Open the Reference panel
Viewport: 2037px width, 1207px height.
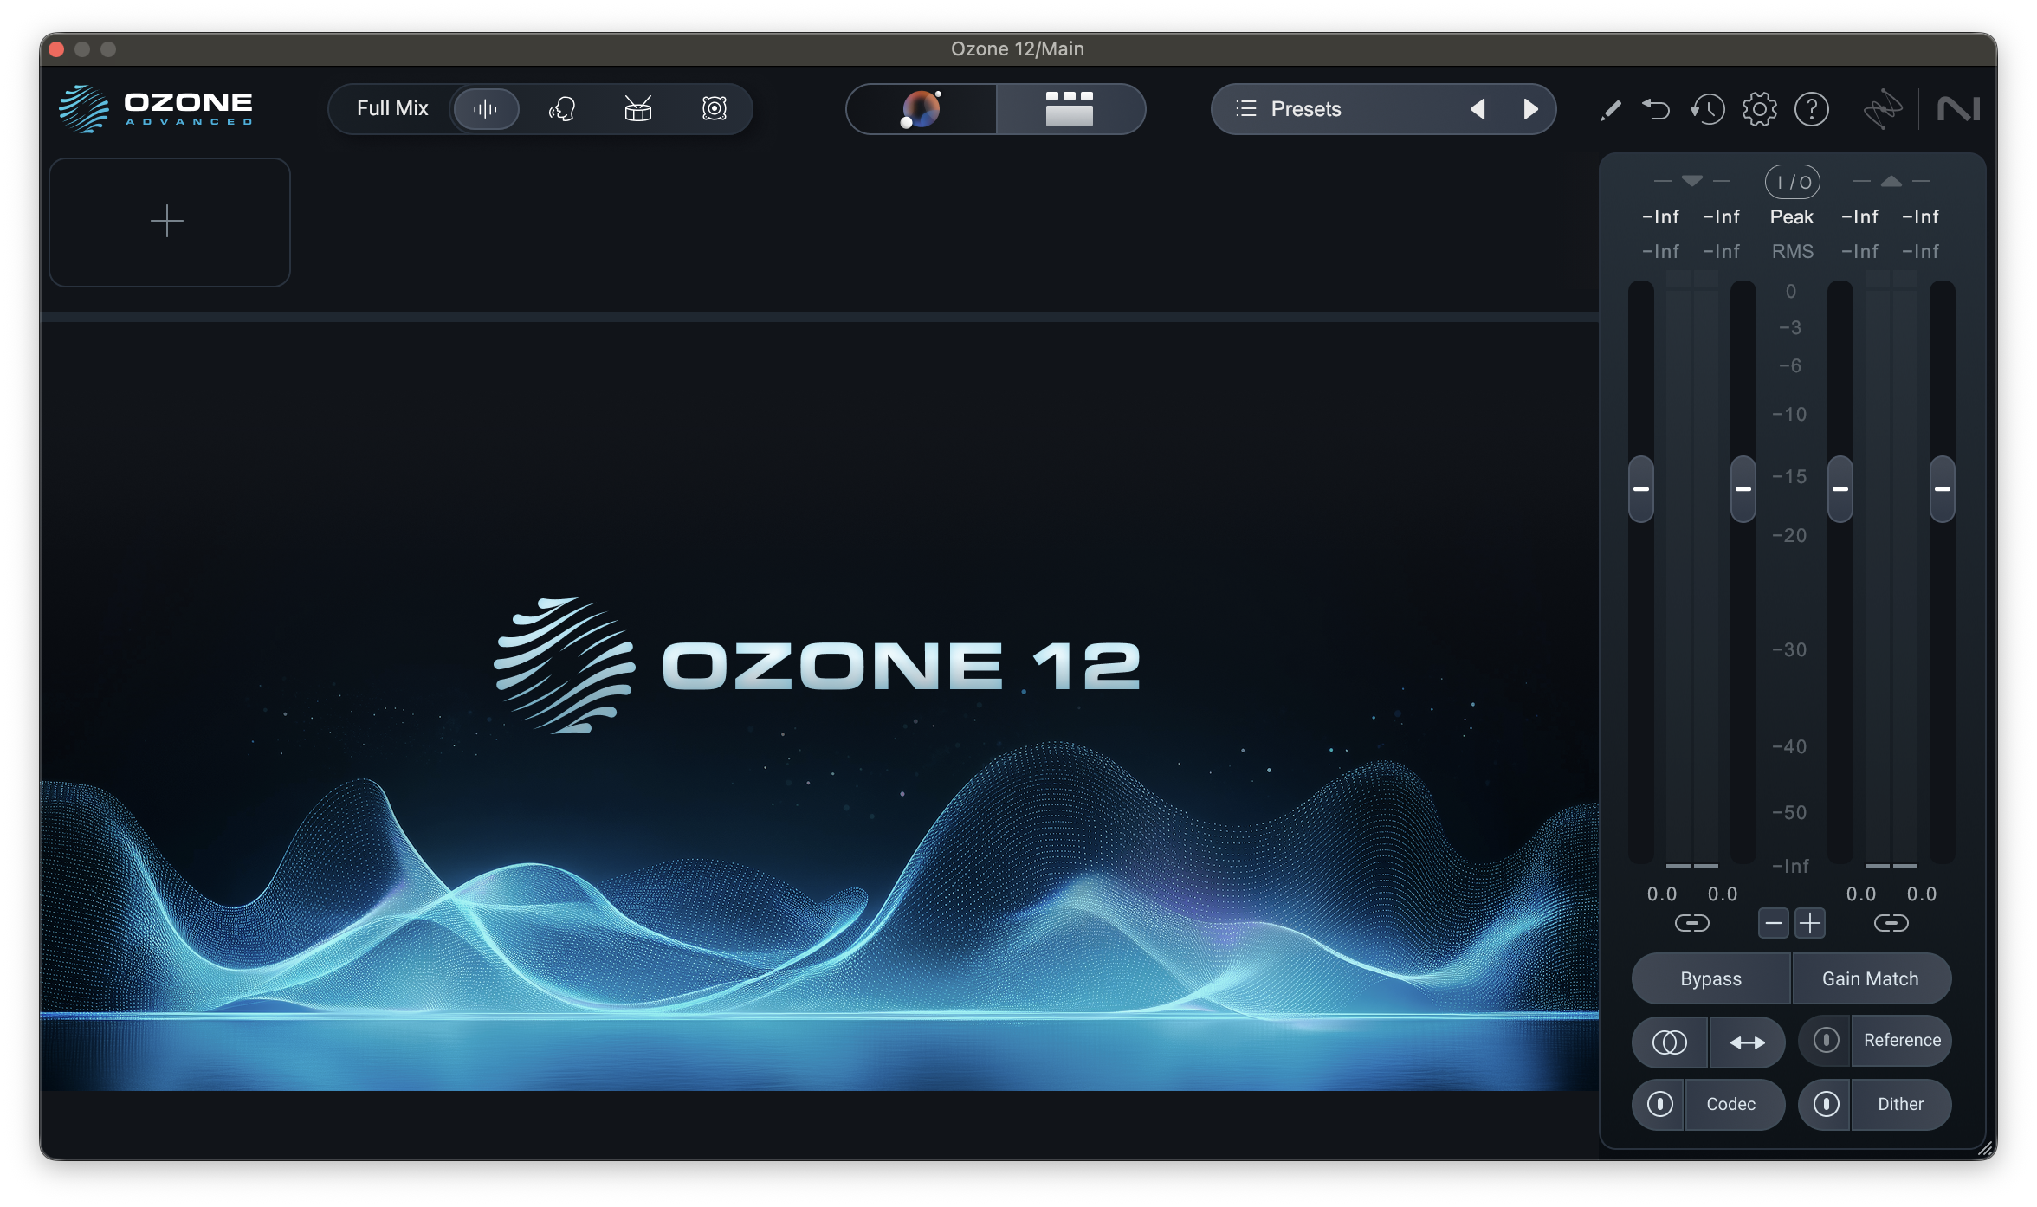(x=1902, y=1041)
